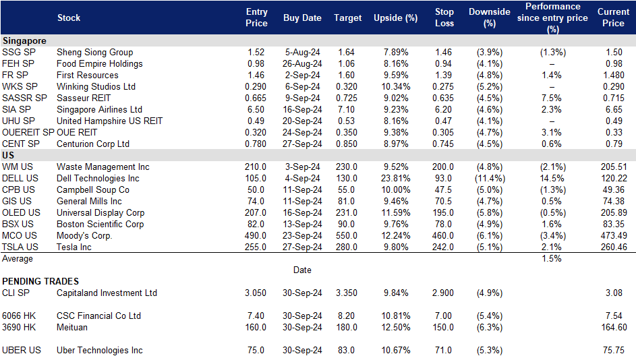Select the Singapore section heading
Image resolution: width=636 pixels, height=356 pixels.
pos(24,40)
